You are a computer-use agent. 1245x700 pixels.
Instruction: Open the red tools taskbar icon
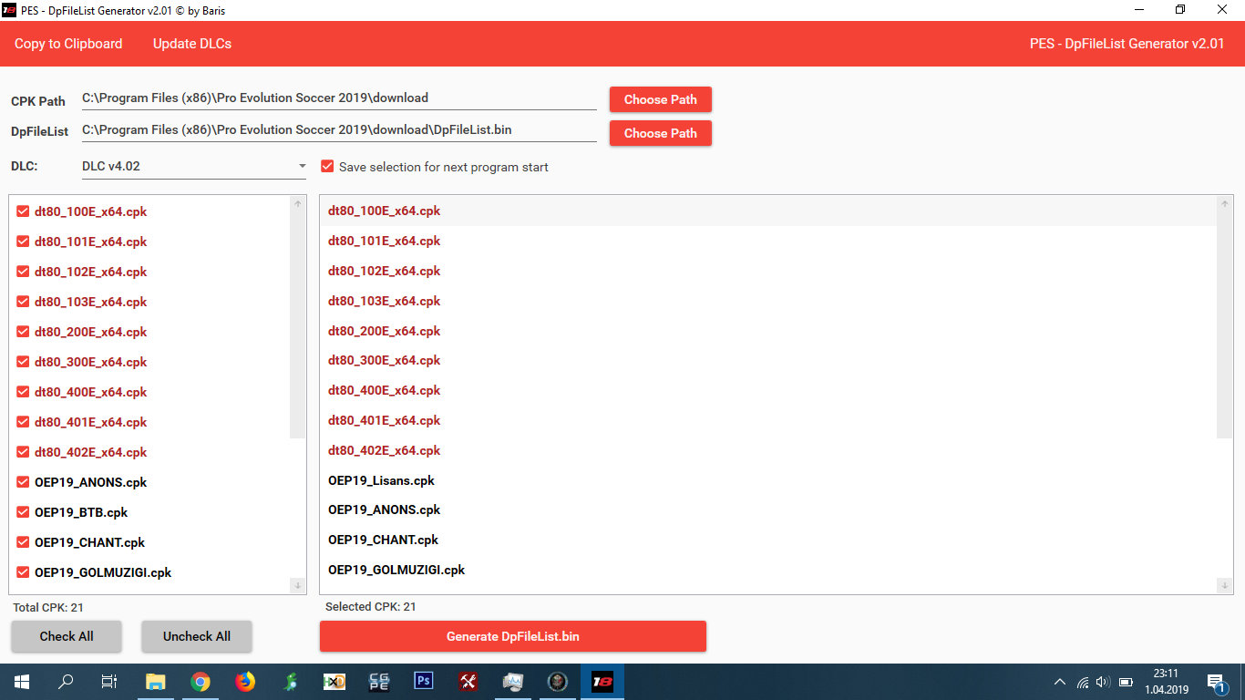(468, 681)
